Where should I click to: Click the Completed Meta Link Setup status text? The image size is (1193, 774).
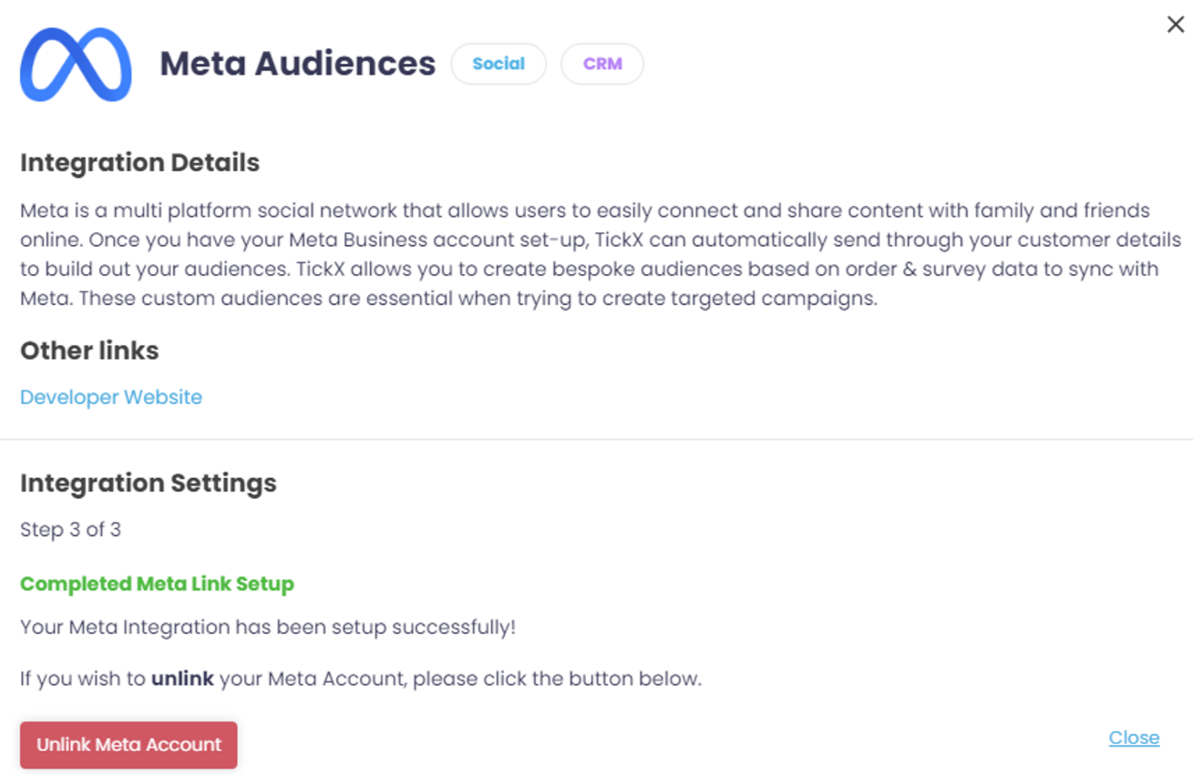157,584
